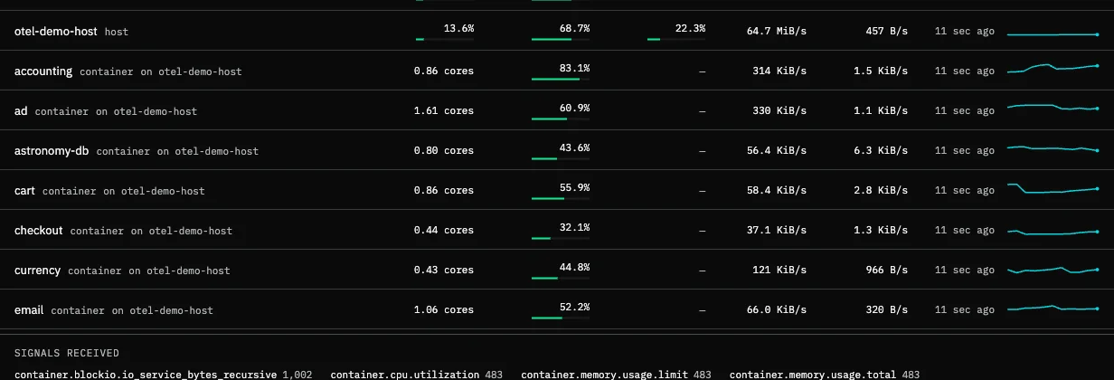
Task: Click the ad row sparkline chart
Action: [1053, 108]
